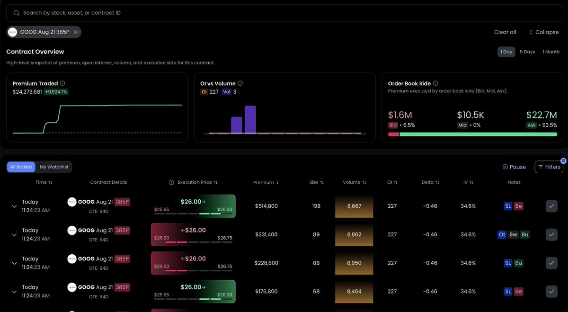
Task: Click the 8,950 volume cell
Action: pyautogui.click(x=354, y=263)
